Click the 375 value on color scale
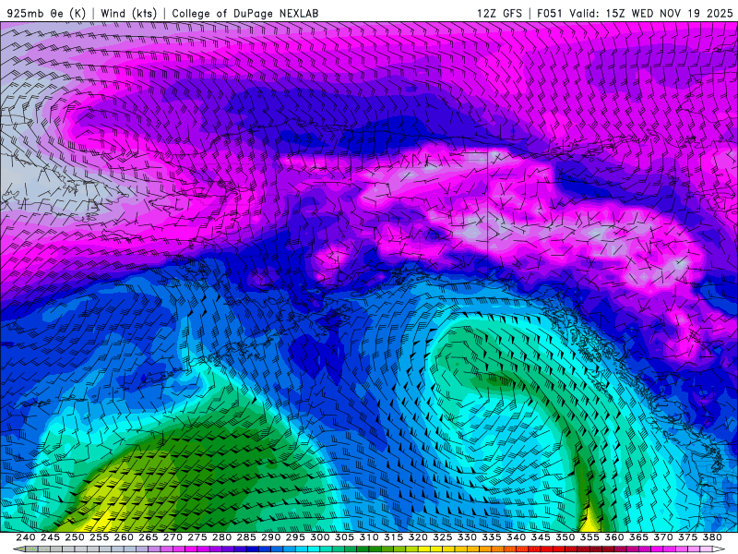 coord(687,537)
